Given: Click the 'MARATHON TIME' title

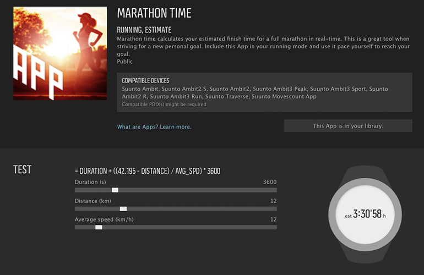Looking at the screenshot, I should 154,13.
